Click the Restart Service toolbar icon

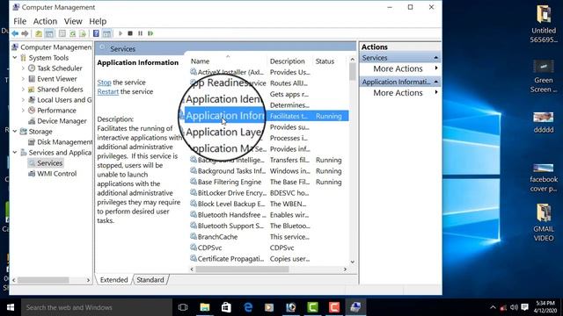click(150, 33)
